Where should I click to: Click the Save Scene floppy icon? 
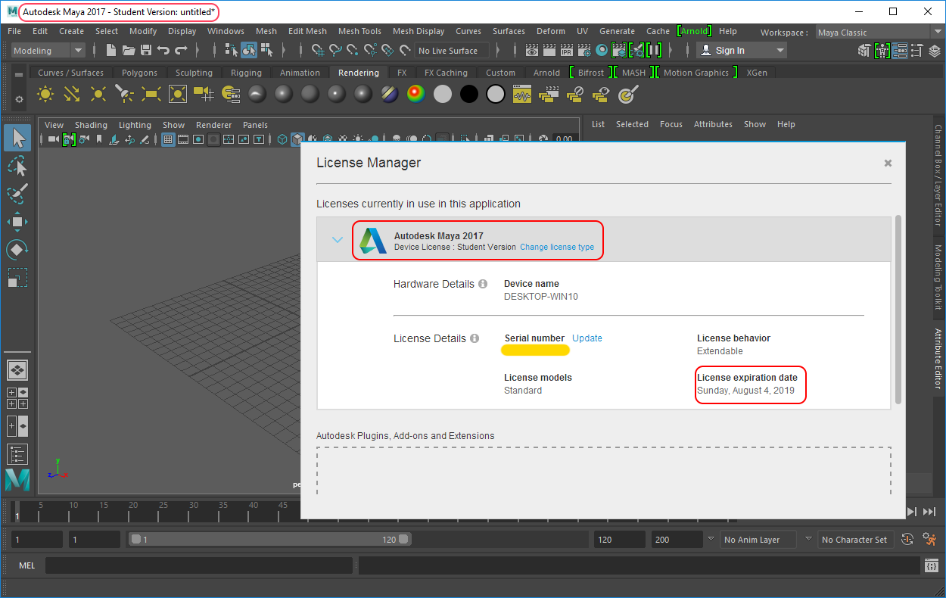(145, 51)
